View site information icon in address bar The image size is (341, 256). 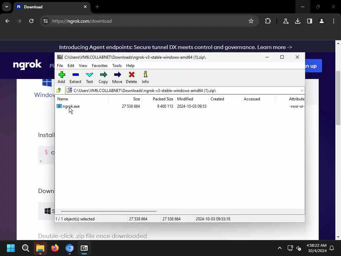click(45, 21)
